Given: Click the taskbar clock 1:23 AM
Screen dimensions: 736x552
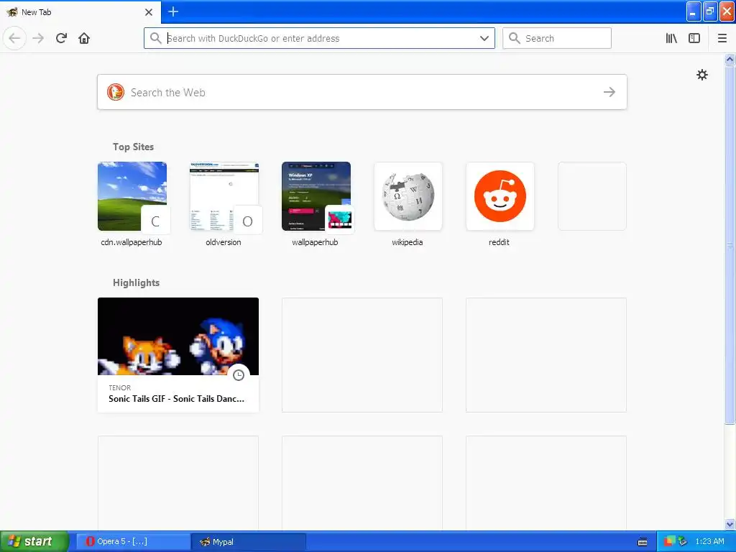Looking at the screenshot, I should click(709, 541).
